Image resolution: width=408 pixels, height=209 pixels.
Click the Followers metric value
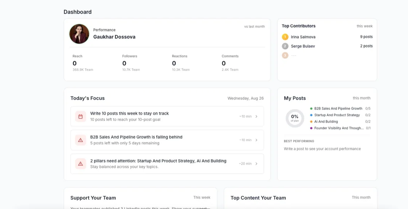tap(124, 63)
